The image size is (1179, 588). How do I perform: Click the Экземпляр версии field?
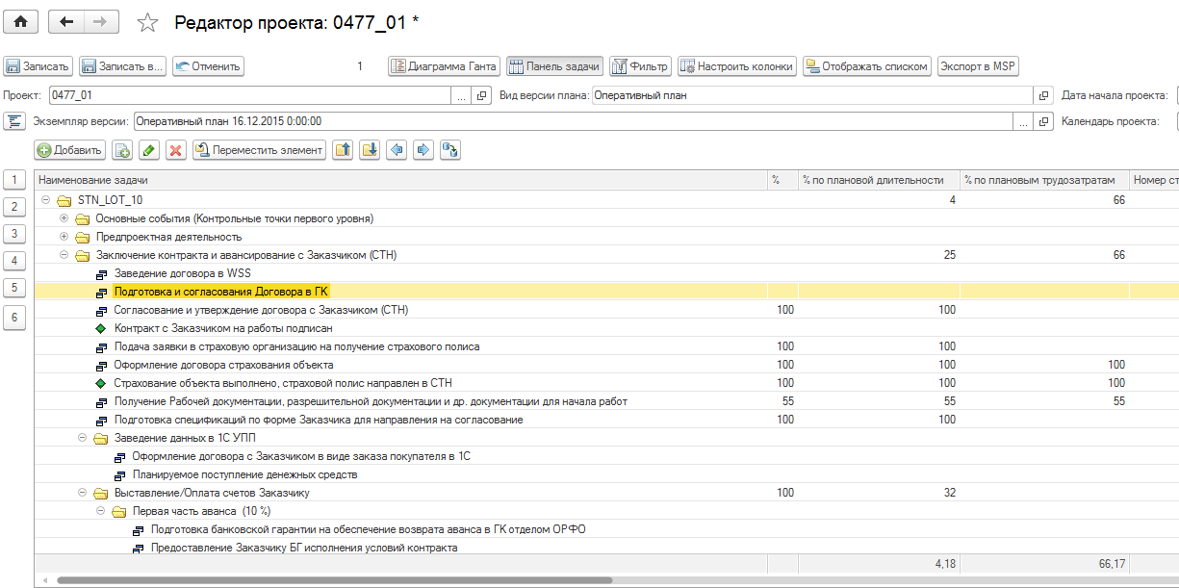[x=573, y=121]
